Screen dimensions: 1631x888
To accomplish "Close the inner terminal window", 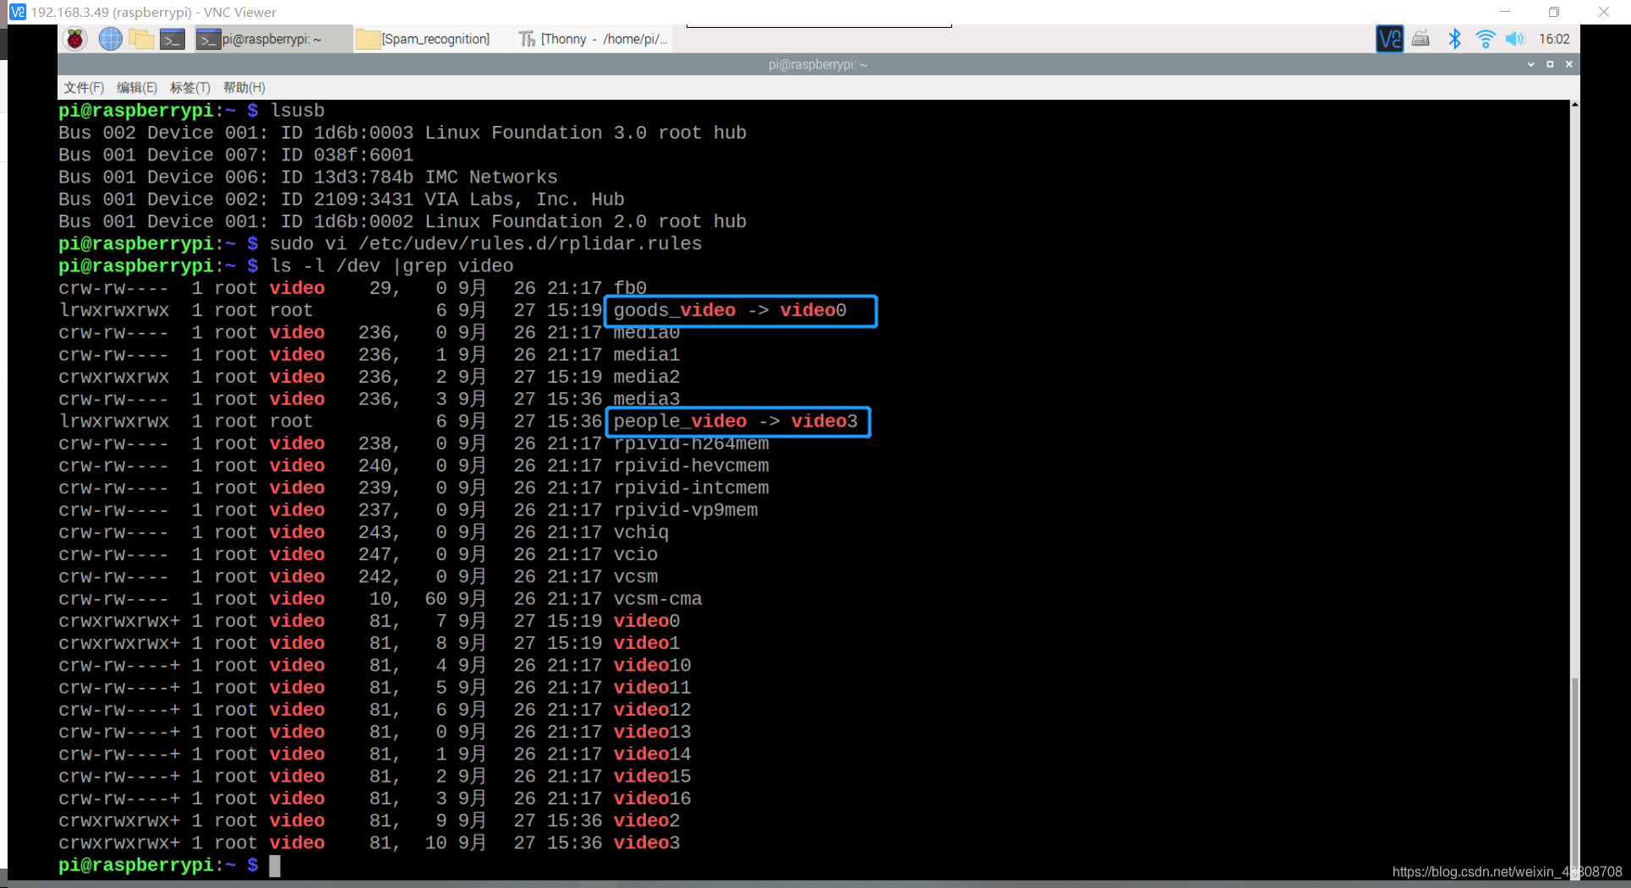I will coord(1569,64).
